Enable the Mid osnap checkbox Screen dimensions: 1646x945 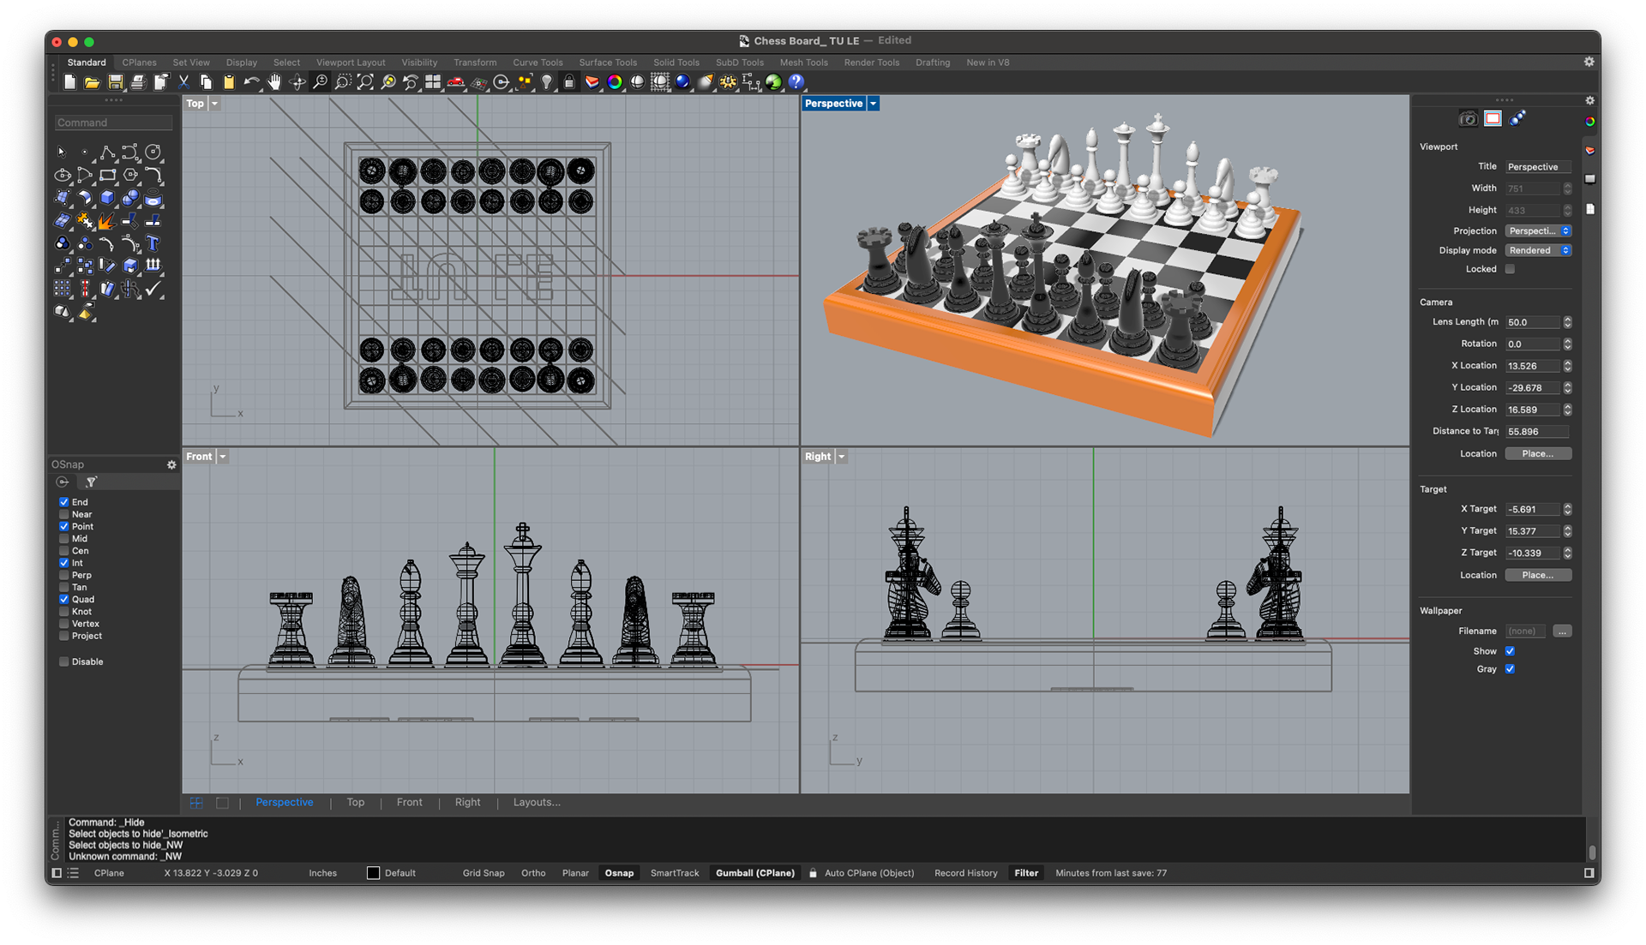click(x=64, y=539)
